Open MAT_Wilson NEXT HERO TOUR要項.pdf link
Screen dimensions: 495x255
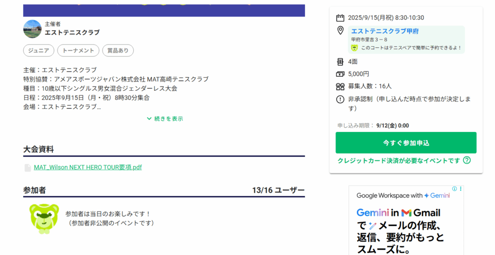tap(87, 168)
